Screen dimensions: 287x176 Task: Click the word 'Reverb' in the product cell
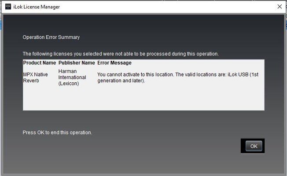[31, 81]
